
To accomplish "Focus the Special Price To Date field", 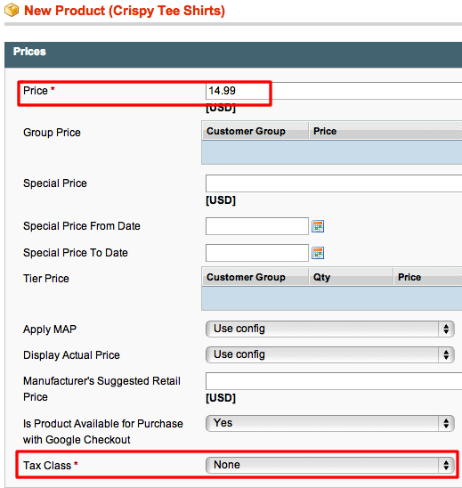I will 257,253.
